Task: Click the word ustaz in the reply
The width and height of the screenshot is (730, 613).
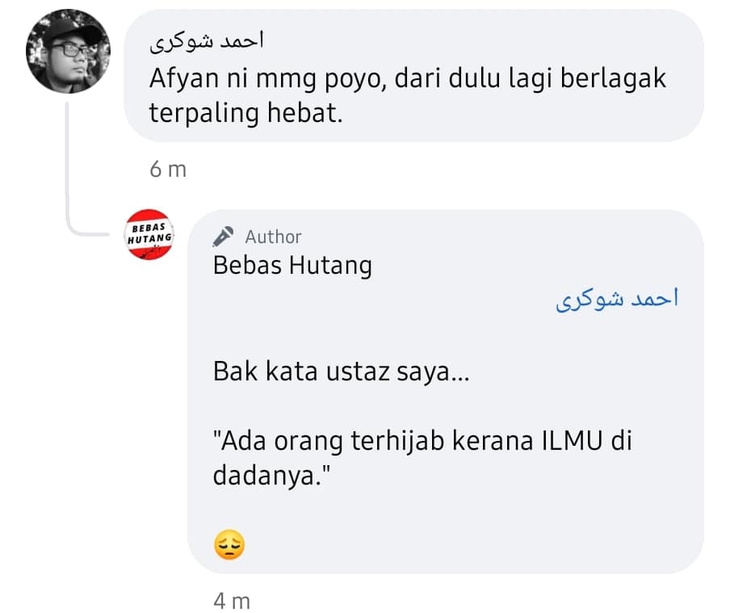Action: 358,372
